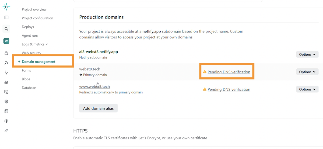Click Redirects automatically to primary domain text
Image resolution: width=323 pixels, height=149 pixels.
coord(111,92)
